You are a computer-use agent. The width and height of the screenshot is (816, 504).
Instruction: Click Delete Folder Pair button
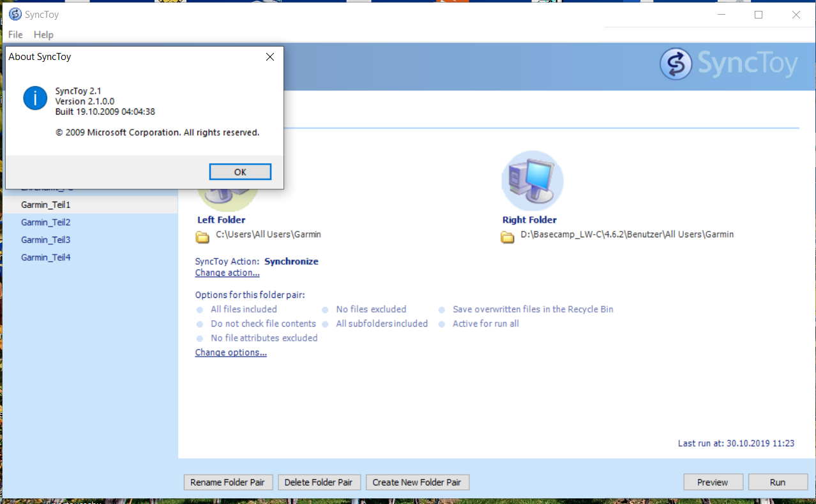click(x=319, y=482)
